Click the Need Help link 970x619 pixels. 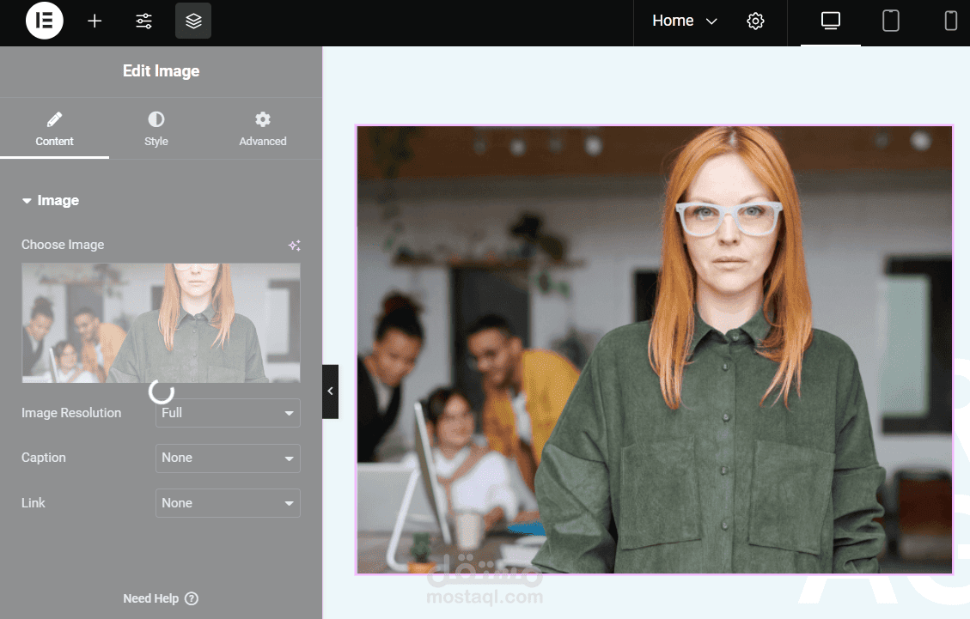(x=161, y=598)
